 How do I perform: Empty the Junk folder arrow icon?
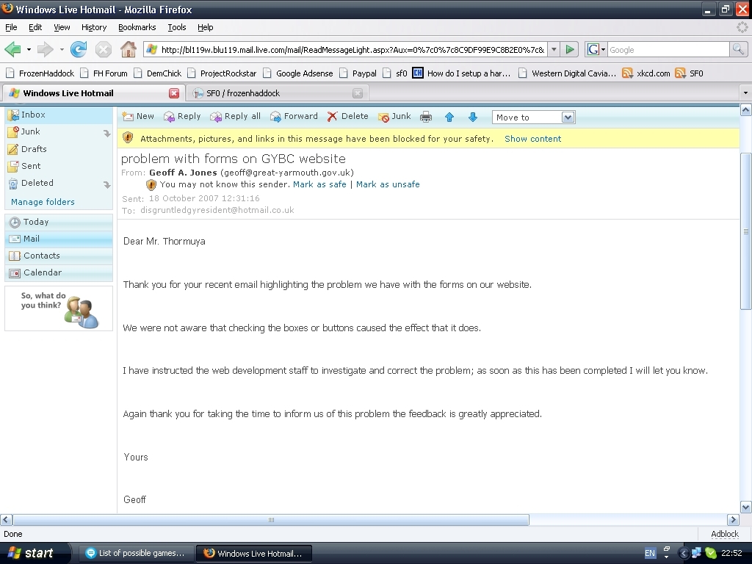point(107,133)
